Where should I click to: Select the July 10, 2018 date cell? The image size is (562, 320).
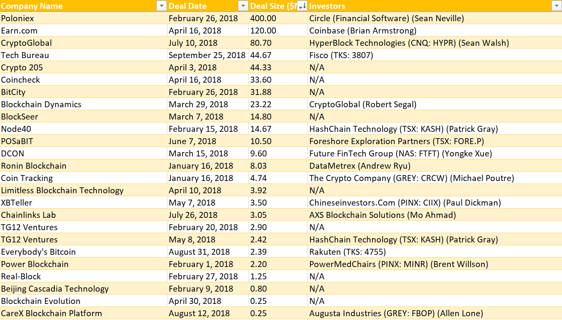click(208, 43)
